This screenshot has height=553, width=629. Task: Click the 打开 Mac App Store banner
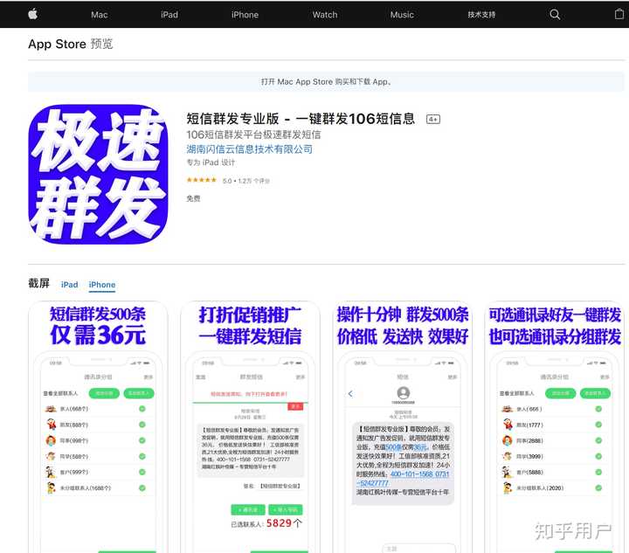[326, 82]
